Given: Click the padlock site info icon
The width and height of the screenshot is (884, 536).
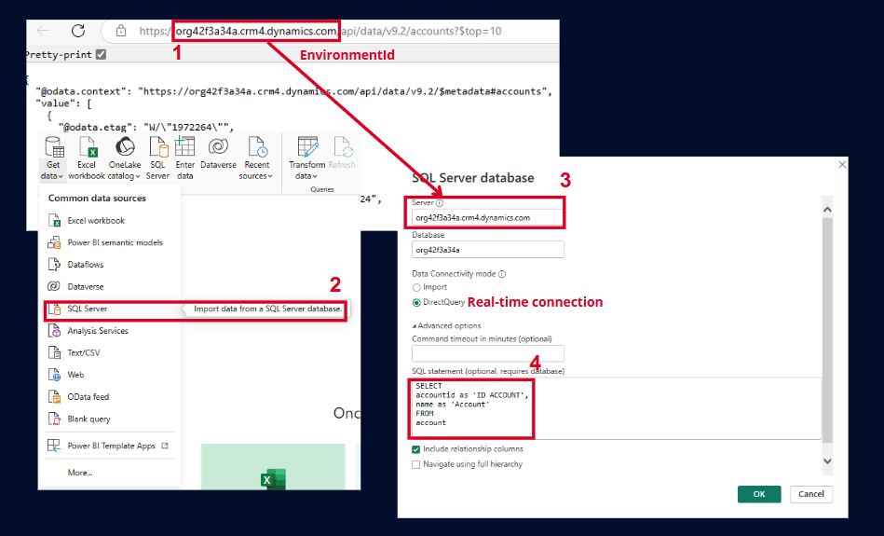Looking at the screenshot, I should [121, 31].
